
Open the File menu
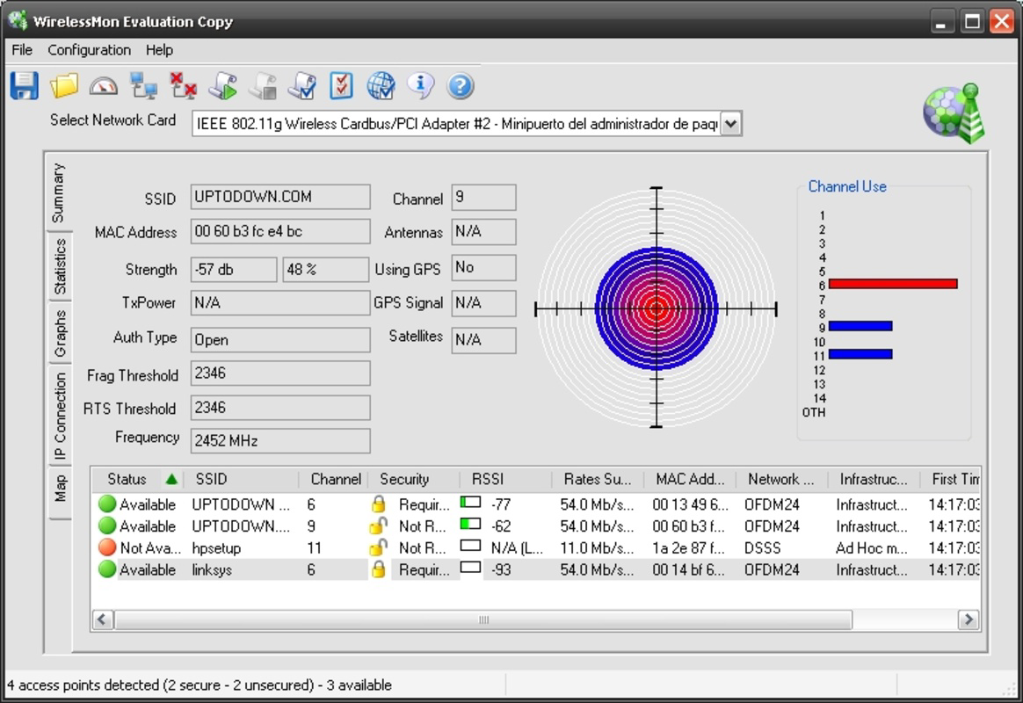click(21, 50)
